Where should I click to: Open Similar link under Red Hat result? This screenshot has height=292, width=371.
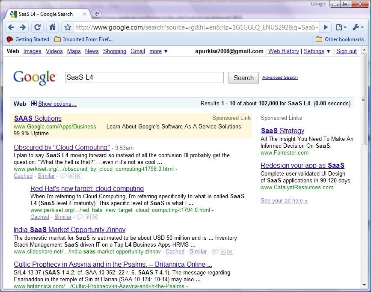click(63, 217)
